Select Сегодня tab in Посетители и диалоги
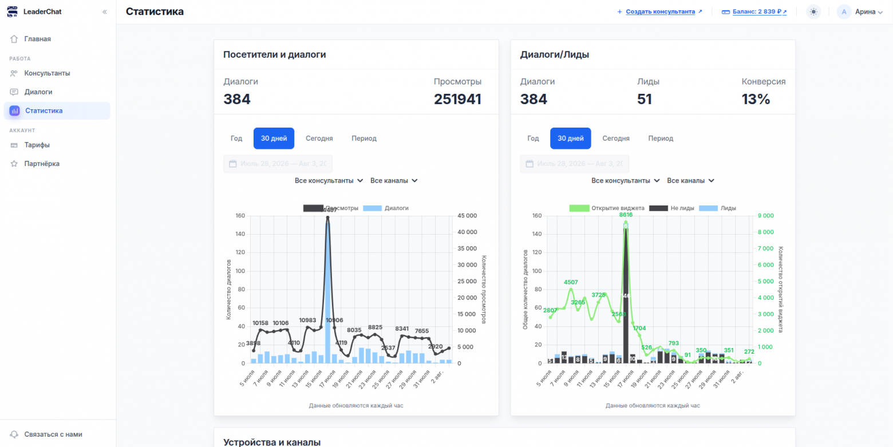This screenshot has height=447, width=893. (319, 139)
